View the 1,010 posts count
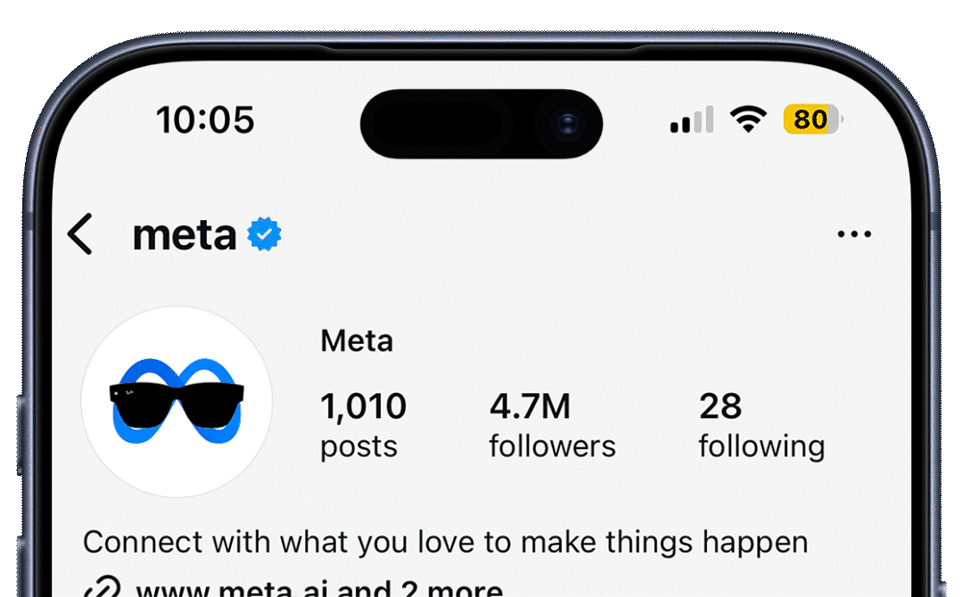963x597 pixels. (x=363, y=406)
